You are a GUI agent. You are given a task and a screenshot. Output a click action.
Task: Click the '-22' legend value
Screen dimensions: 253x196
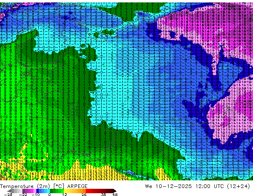pos(23,194)
